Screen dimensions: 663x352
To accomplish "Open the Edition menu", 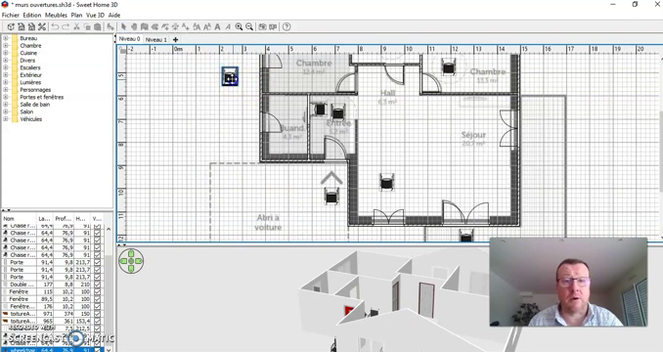I will coord(32,15).
